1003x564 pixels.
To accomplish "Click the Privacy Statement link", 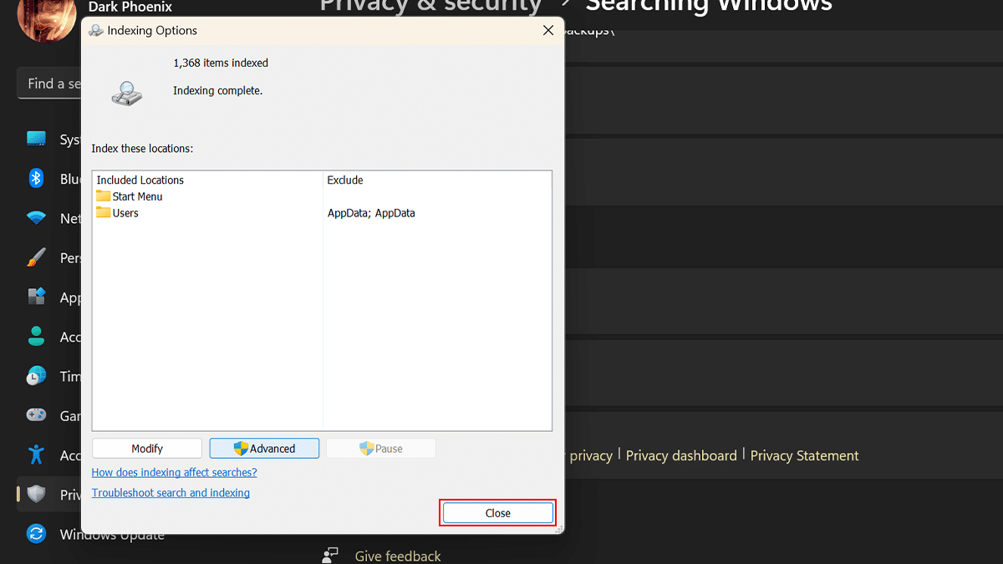I will tap(804, 455).
